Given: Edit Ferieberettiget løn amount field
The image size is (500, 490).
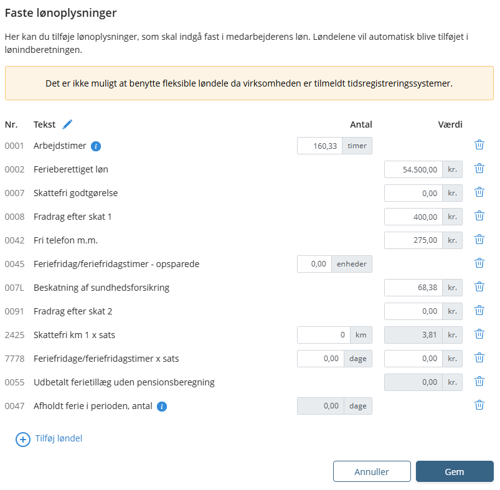Looking at the screenshot, I should (413, 169).
